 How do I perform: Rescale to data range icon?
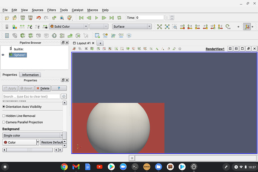tap(22, 27)
